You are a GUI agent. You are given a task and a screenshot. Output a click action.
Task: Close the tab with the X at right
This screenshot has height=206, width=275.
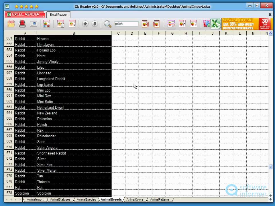(x=270, y=15)
